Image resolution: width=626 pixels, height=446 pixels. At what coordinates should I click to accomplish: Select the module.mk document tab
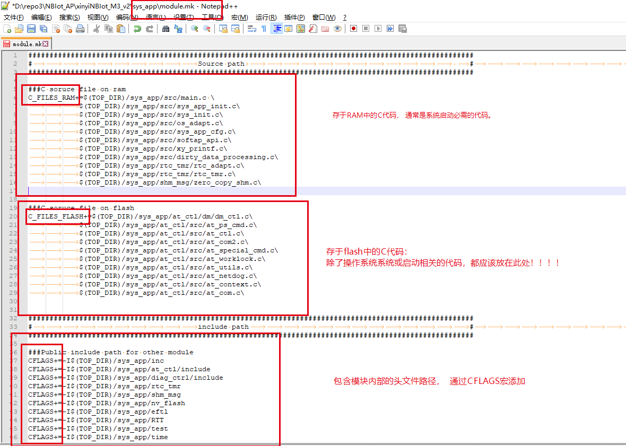(26, 44)
